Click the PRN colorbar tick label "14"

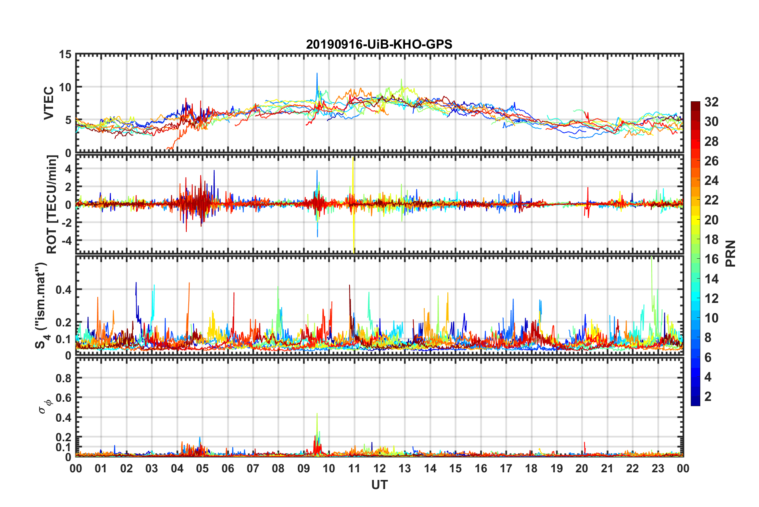[711, 279]
